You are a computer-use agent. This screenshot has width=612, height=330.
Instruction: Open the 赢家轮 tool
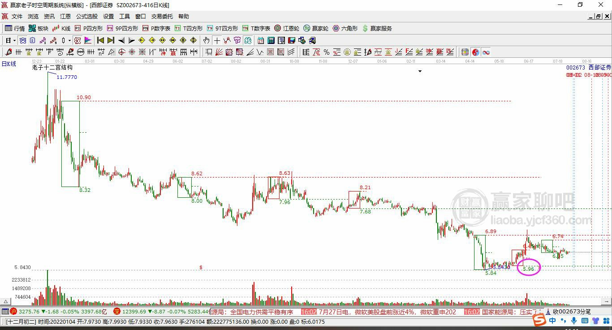click(x=316, y=28)
